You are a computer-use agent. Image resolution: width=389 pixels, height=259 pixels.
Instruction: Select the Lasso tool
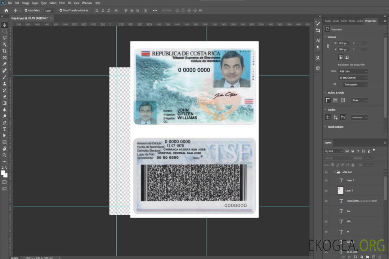pos(5,38)
